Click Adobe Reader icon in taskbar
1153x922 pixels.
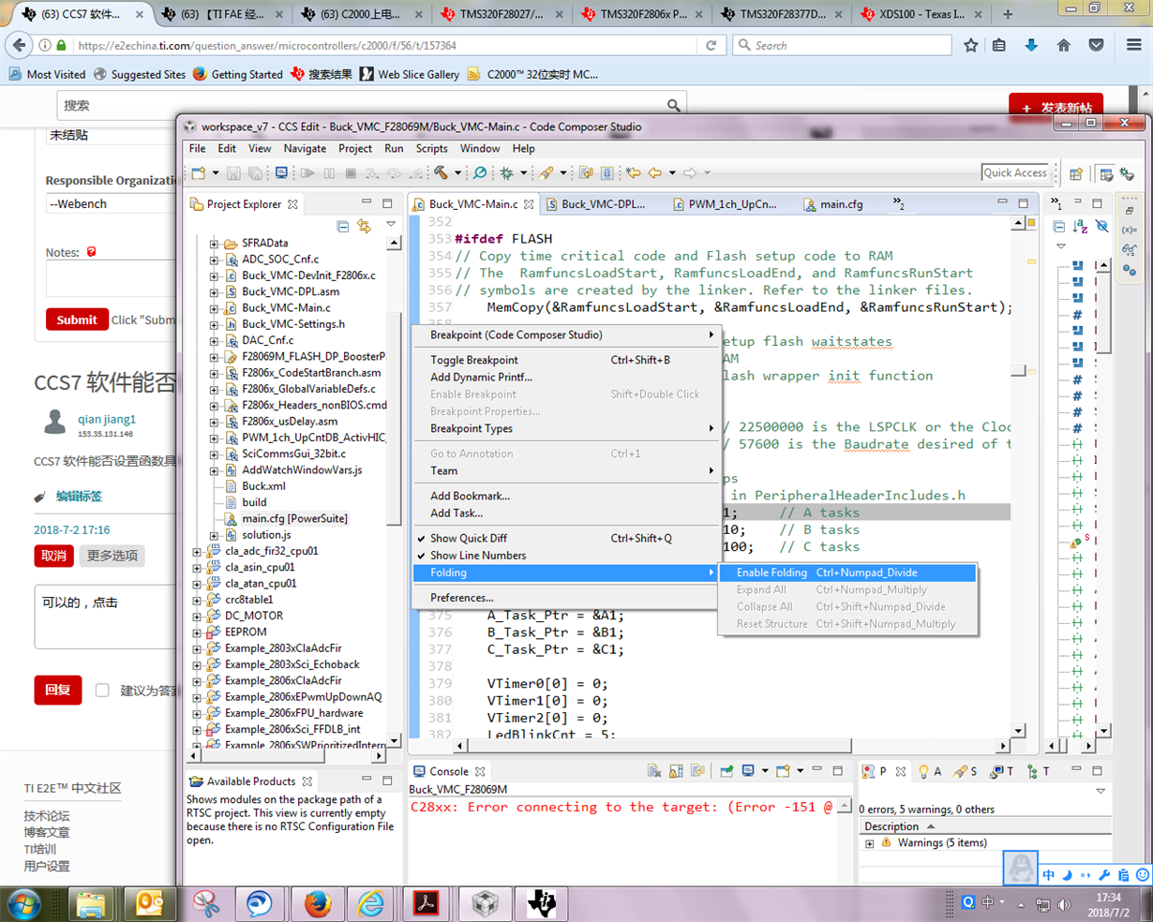(x=427, y=903)
